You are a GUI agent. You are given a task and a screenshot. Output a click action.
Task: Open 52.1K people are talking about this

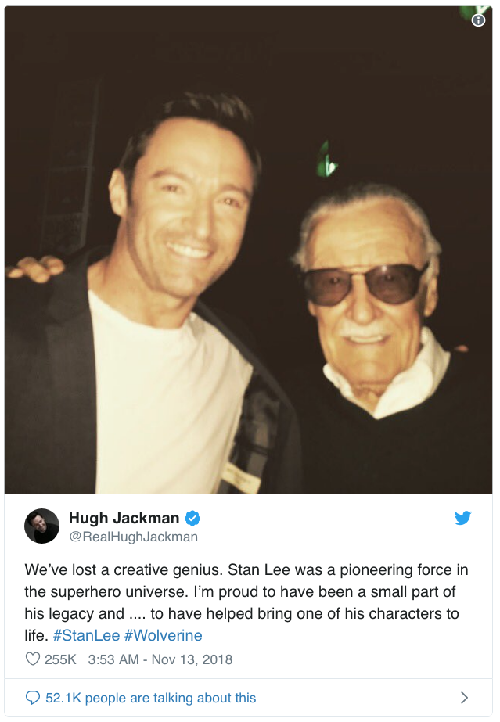pyautogui.click(x=150, y=698)
